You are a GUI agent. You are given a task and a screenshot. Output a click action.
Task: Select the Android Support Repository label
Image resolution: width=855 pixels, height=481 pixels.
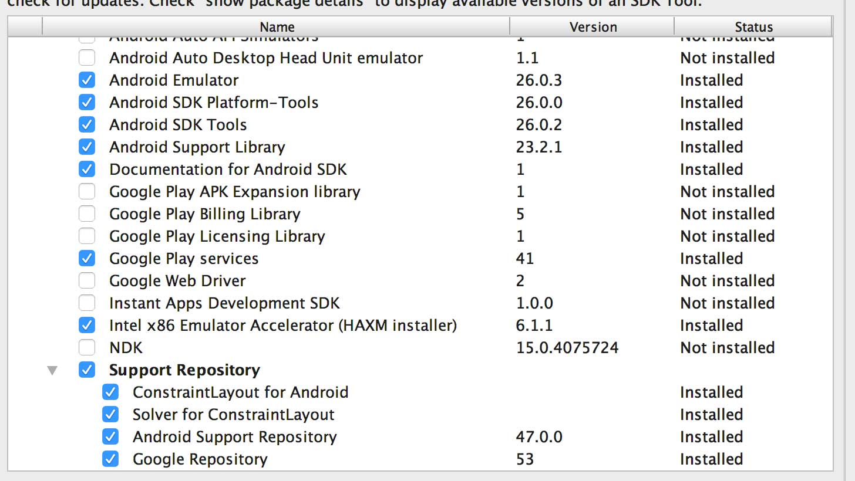click(x=235, y=437)
